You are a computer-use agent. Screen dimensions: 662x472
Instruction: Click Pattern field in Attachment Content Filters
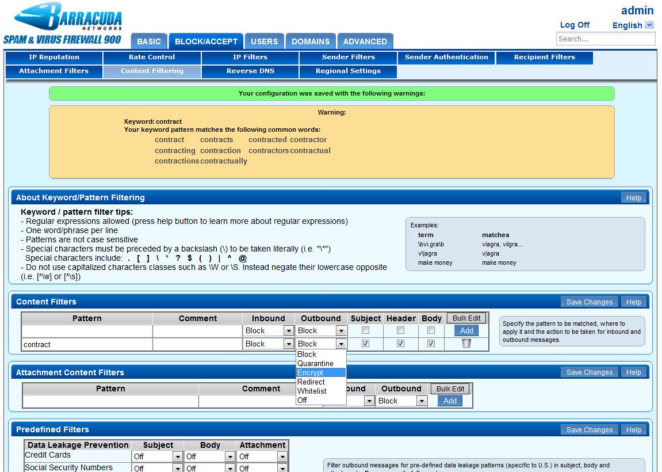[x=110, y=401]
